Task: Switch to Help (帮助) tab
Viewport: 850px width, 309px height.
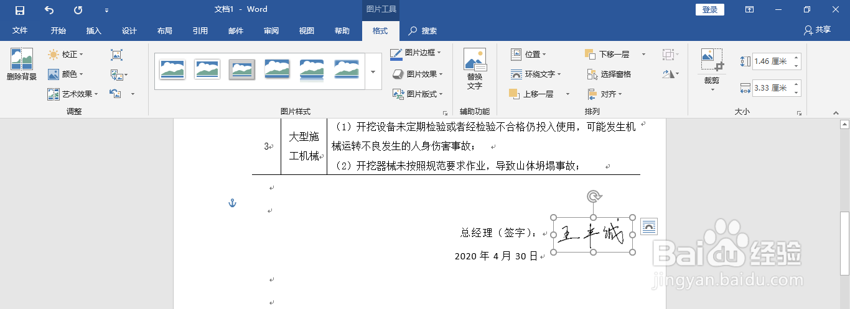Action: (342, 30)
